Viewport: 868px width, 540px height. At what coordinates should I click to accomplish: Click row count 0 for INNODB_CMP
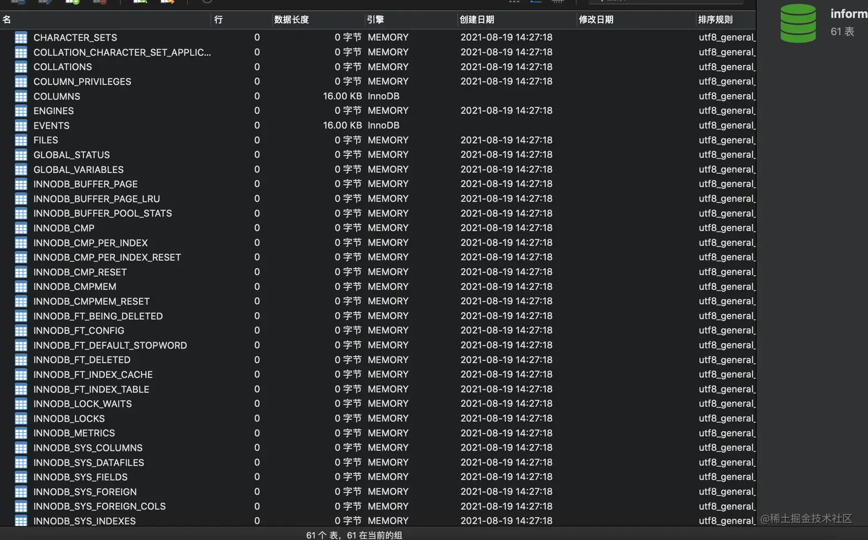257,228
